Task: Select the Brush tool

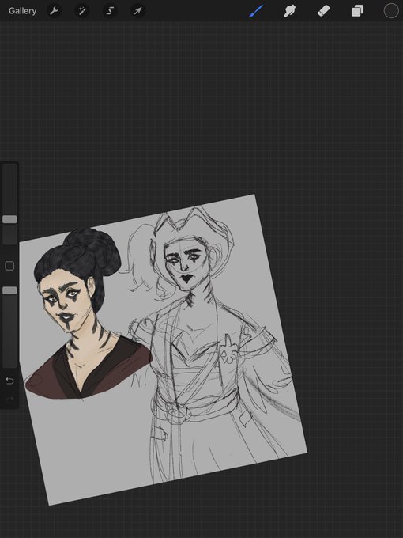Action: click(256, 11)
